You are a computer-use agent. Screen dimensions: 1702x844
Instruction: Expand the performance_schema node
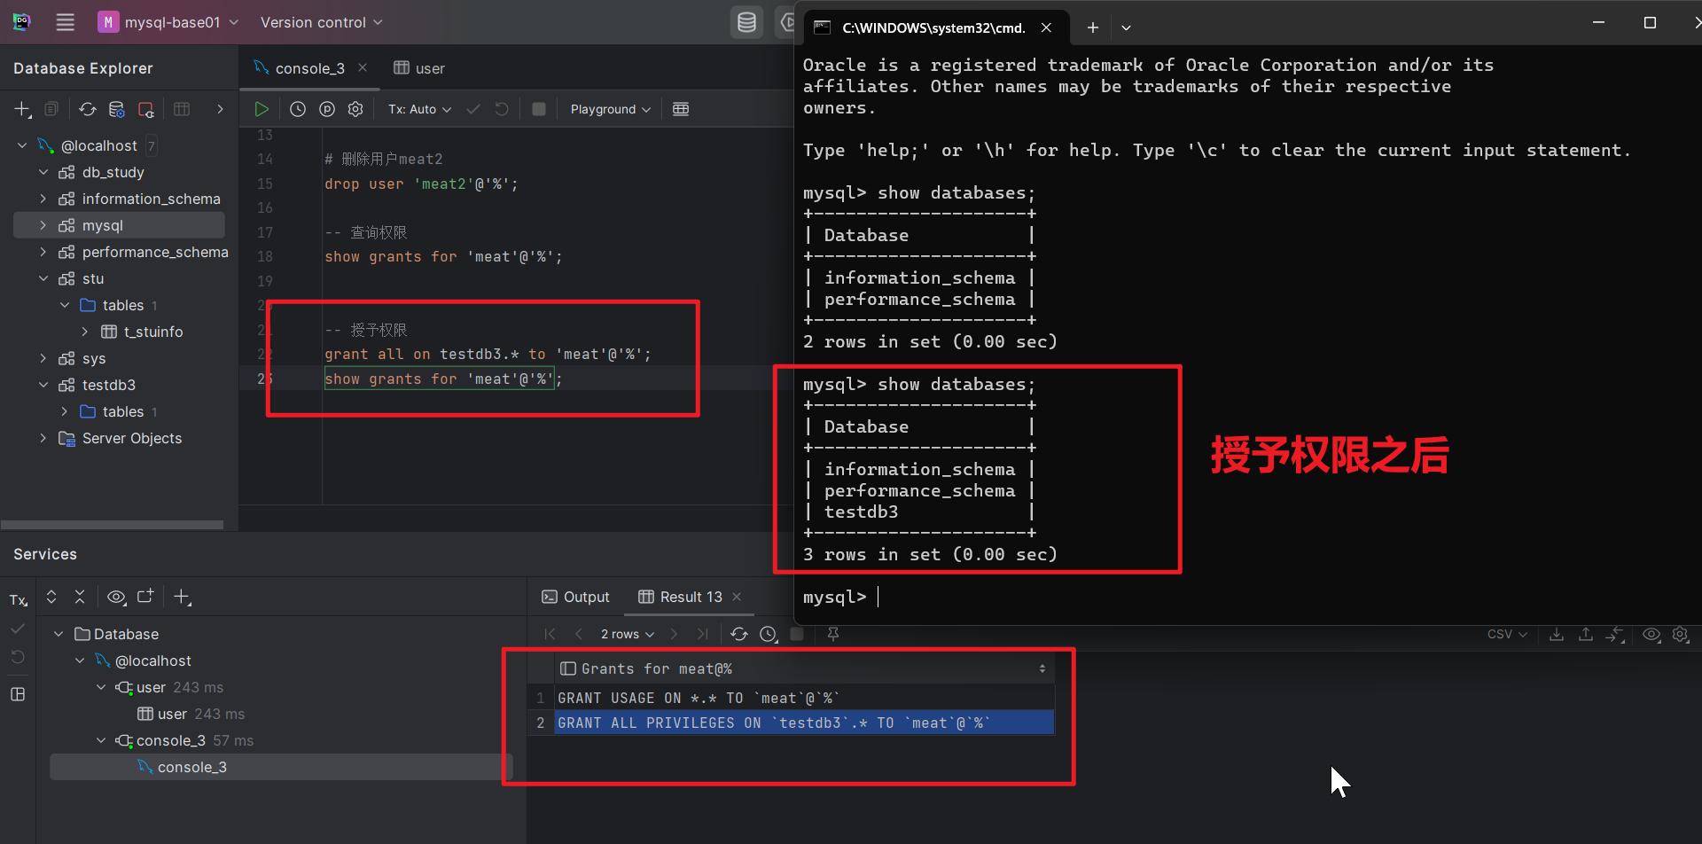click(43, 252)
